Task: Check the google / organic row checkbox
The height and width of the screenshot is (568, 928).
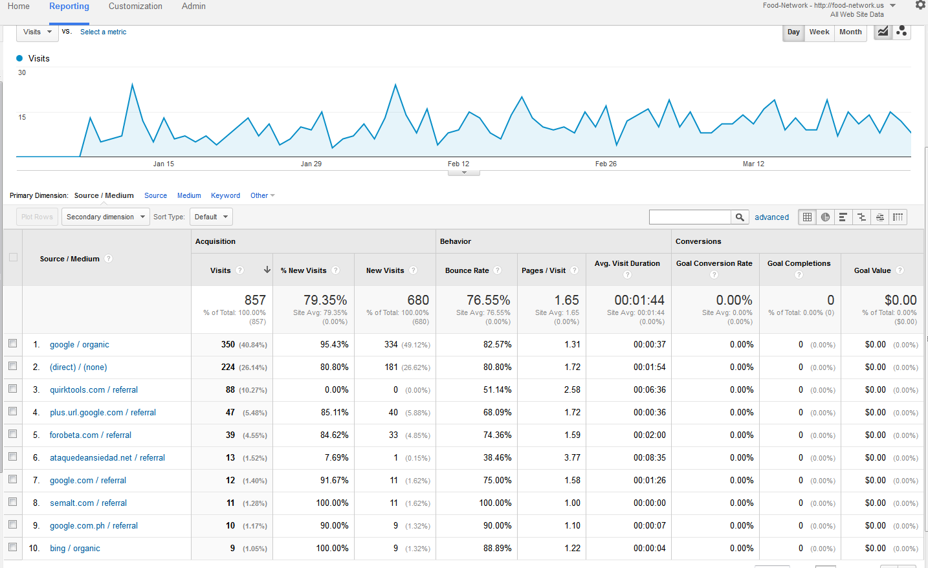Action: click(13, 344)
